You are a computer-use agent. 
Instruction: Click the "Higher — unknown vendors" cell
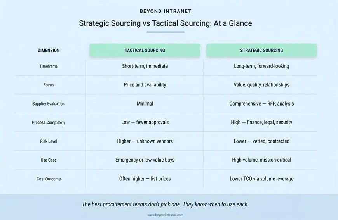click(145, 141)
